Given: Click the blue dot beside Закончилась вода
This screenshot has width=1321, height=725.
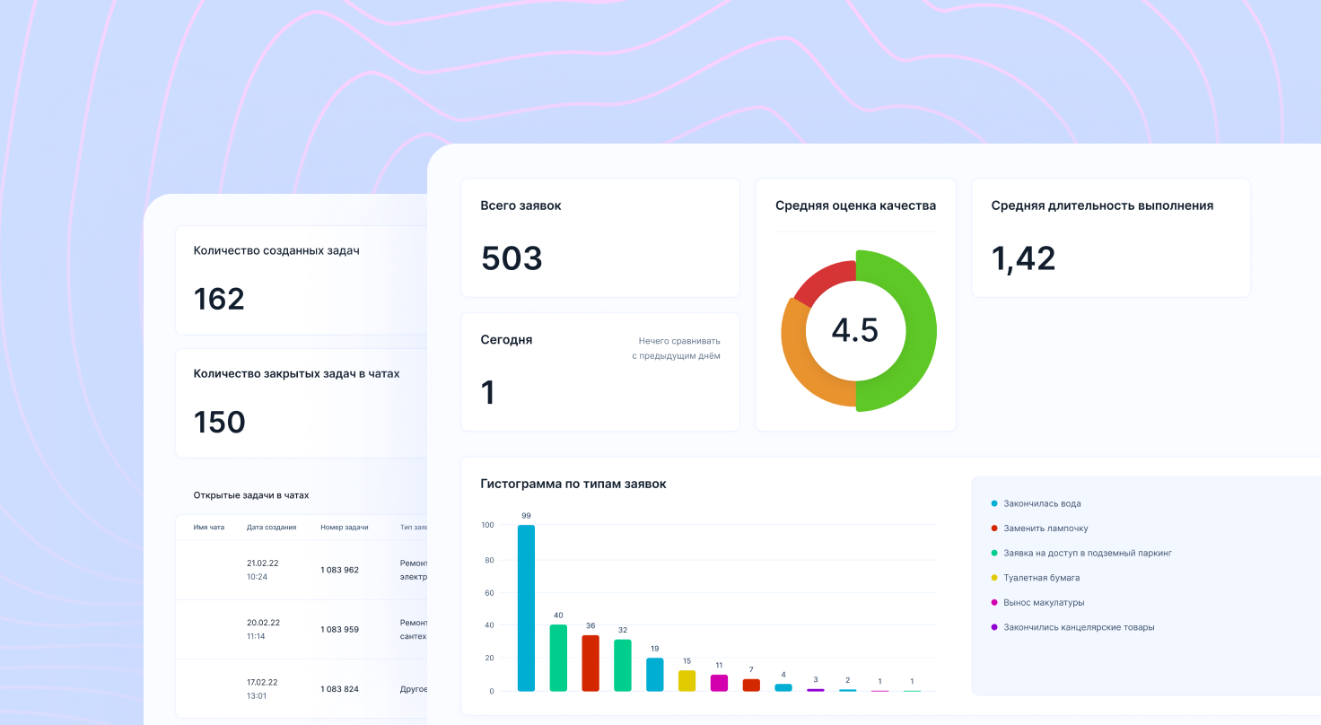Looking at the screenshot, I should tap(994, 504).
